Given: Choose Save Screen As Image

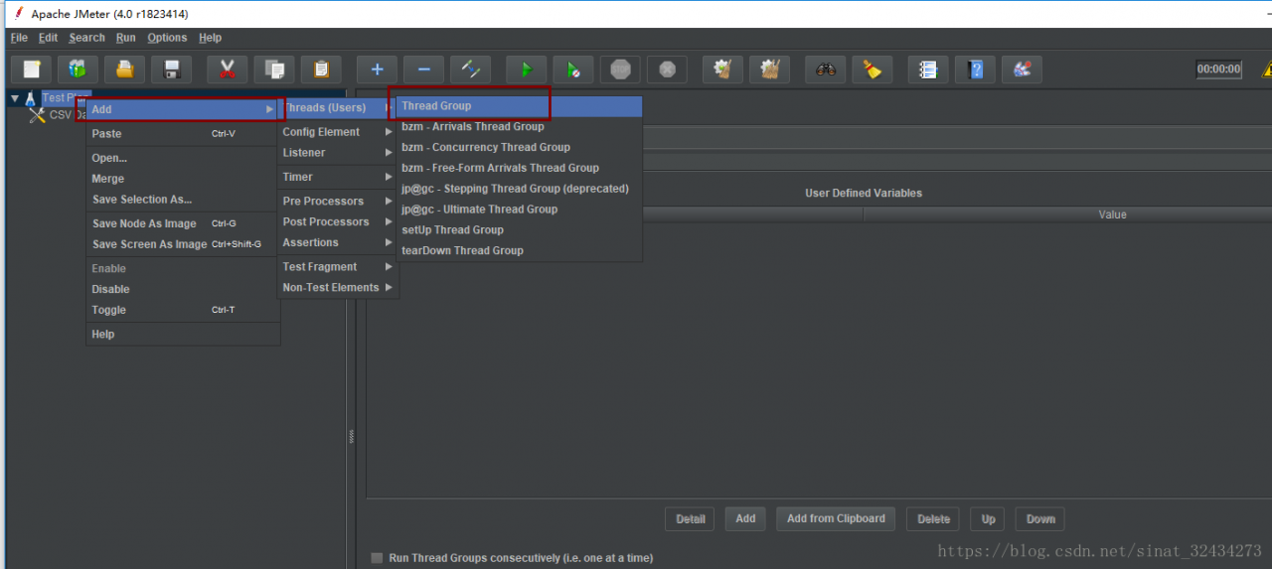Looking at the screenshot, I should [183, 244].
